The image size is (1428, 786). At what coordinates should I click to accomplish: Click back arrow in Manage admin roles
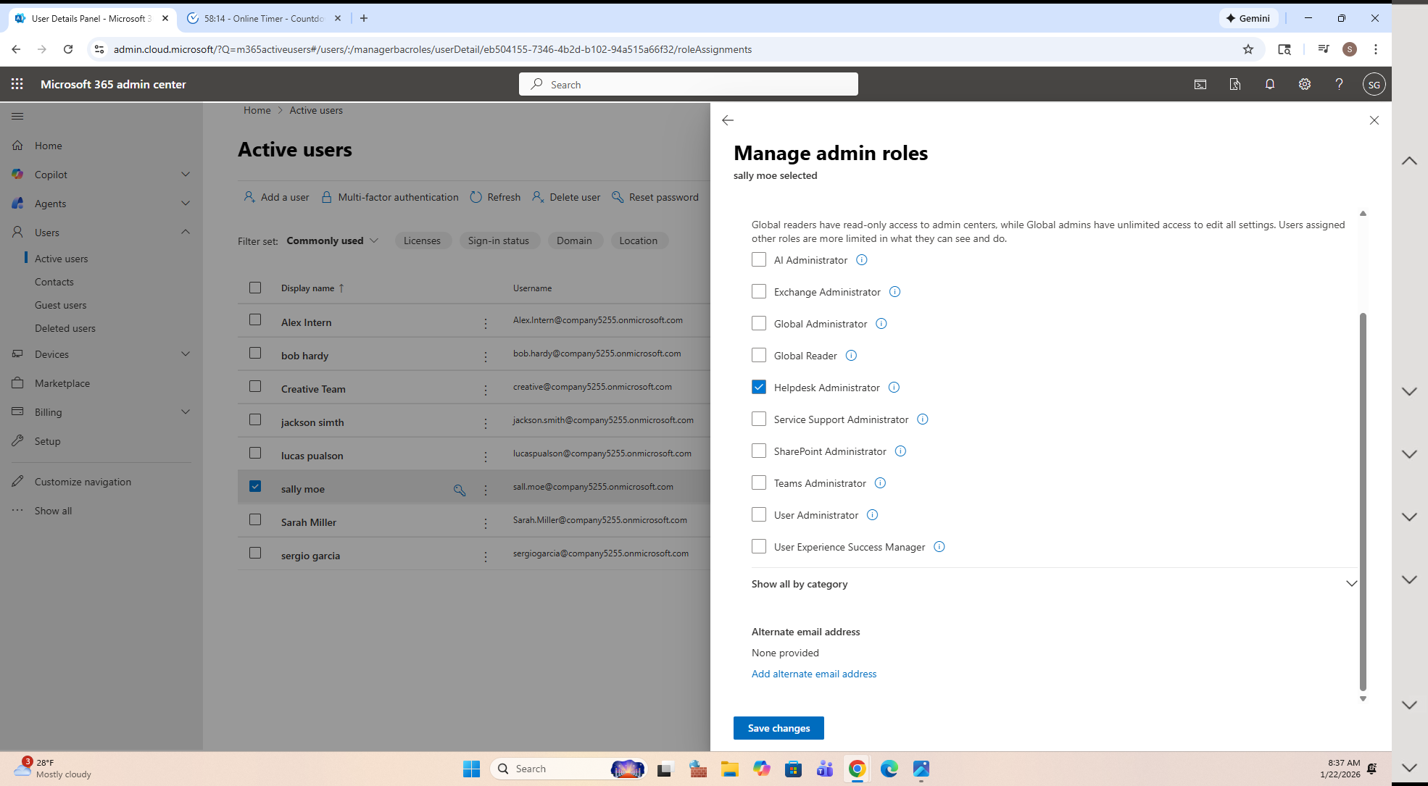[728, 120]
